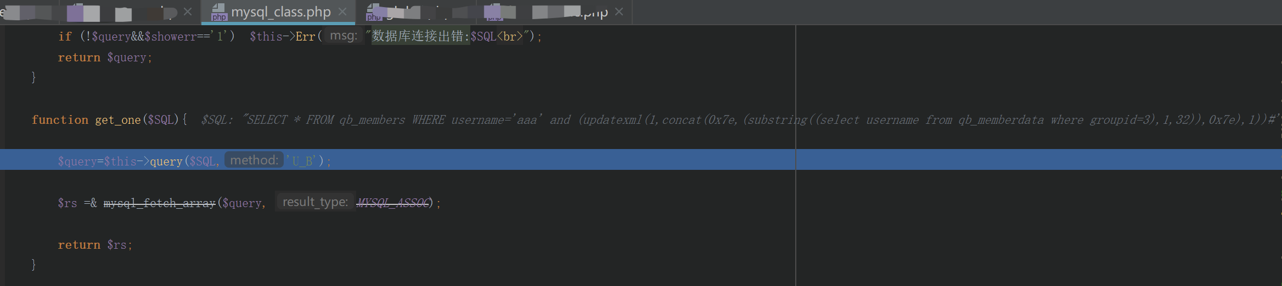The width and height of the screenshot is (1282, 286).
Task: Click the 'msg:' parameter hint in Err call
Action: [x=344, y=36]
